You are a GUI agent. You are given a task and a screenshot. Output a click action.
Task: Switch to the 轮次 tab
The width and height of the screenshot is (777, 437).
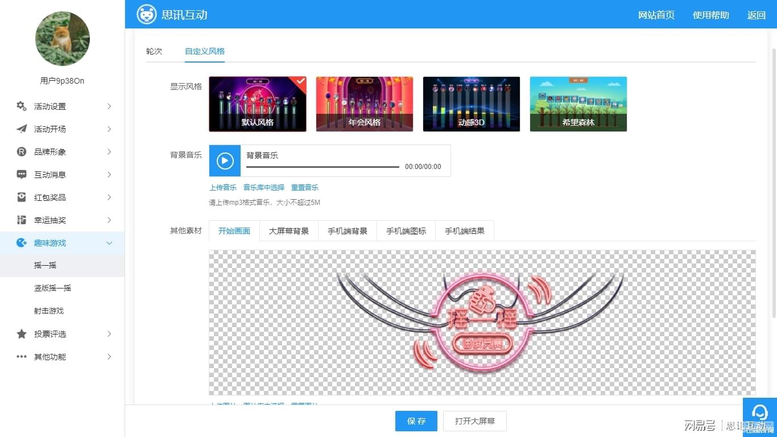(x=154, y=51)
